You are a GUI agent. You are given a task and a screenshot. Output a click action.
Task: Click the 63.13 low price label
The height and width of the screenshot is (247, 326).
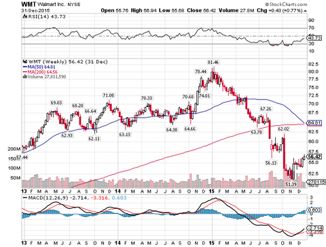click(x=125, y=135)
